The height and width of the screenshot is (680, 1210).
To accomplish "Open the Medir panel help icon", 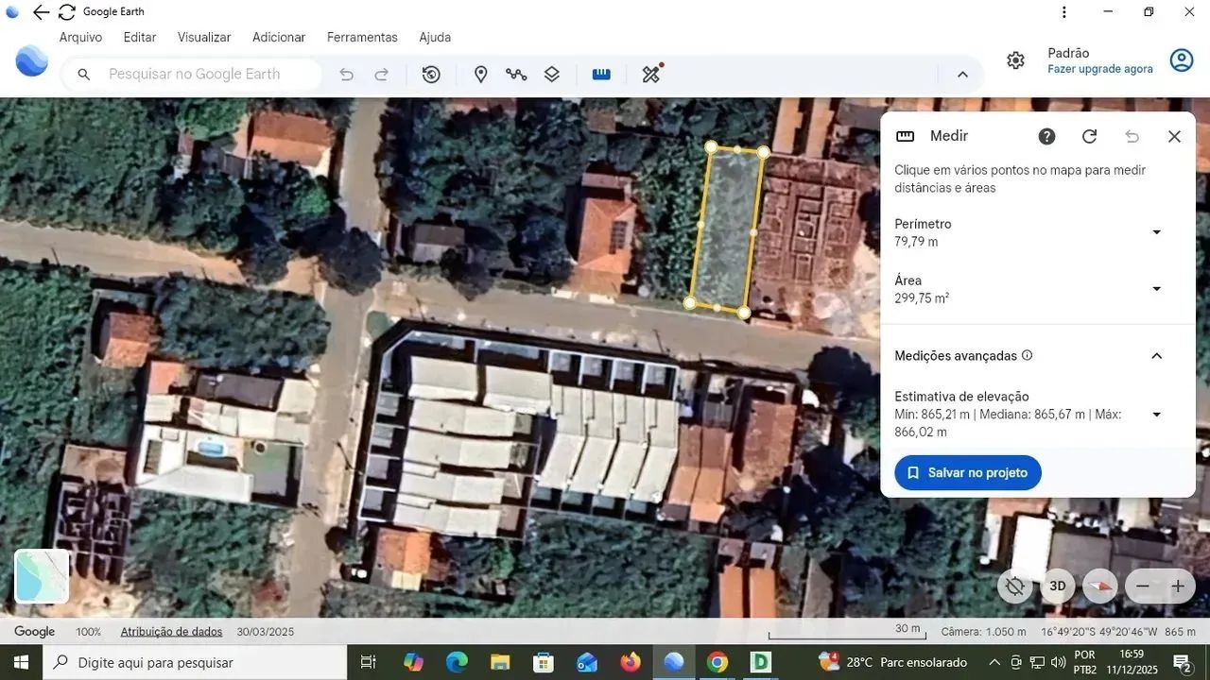I will 1046,136.
